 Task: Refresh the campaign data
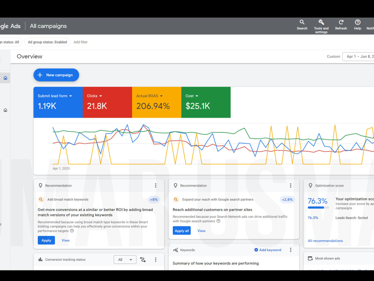pyautogui.click(x=341, y=25)
